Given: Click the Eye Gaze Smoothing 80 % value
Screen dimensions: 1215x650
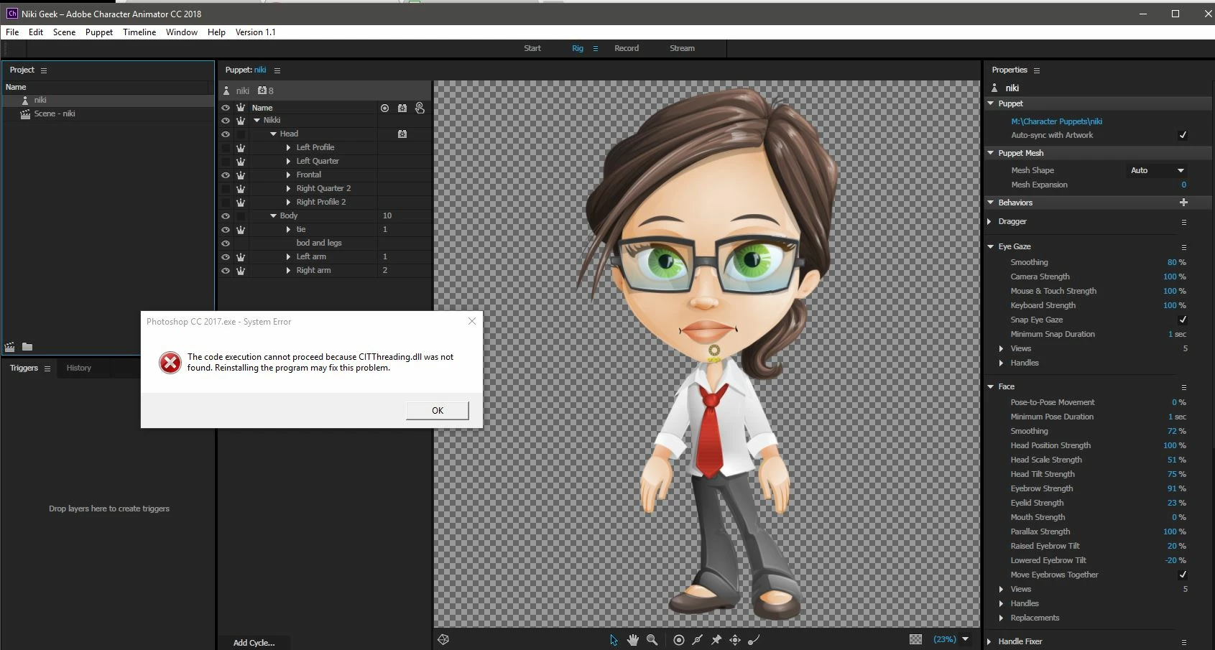Looking at the screenshot, I should (x=1176, y=262).
